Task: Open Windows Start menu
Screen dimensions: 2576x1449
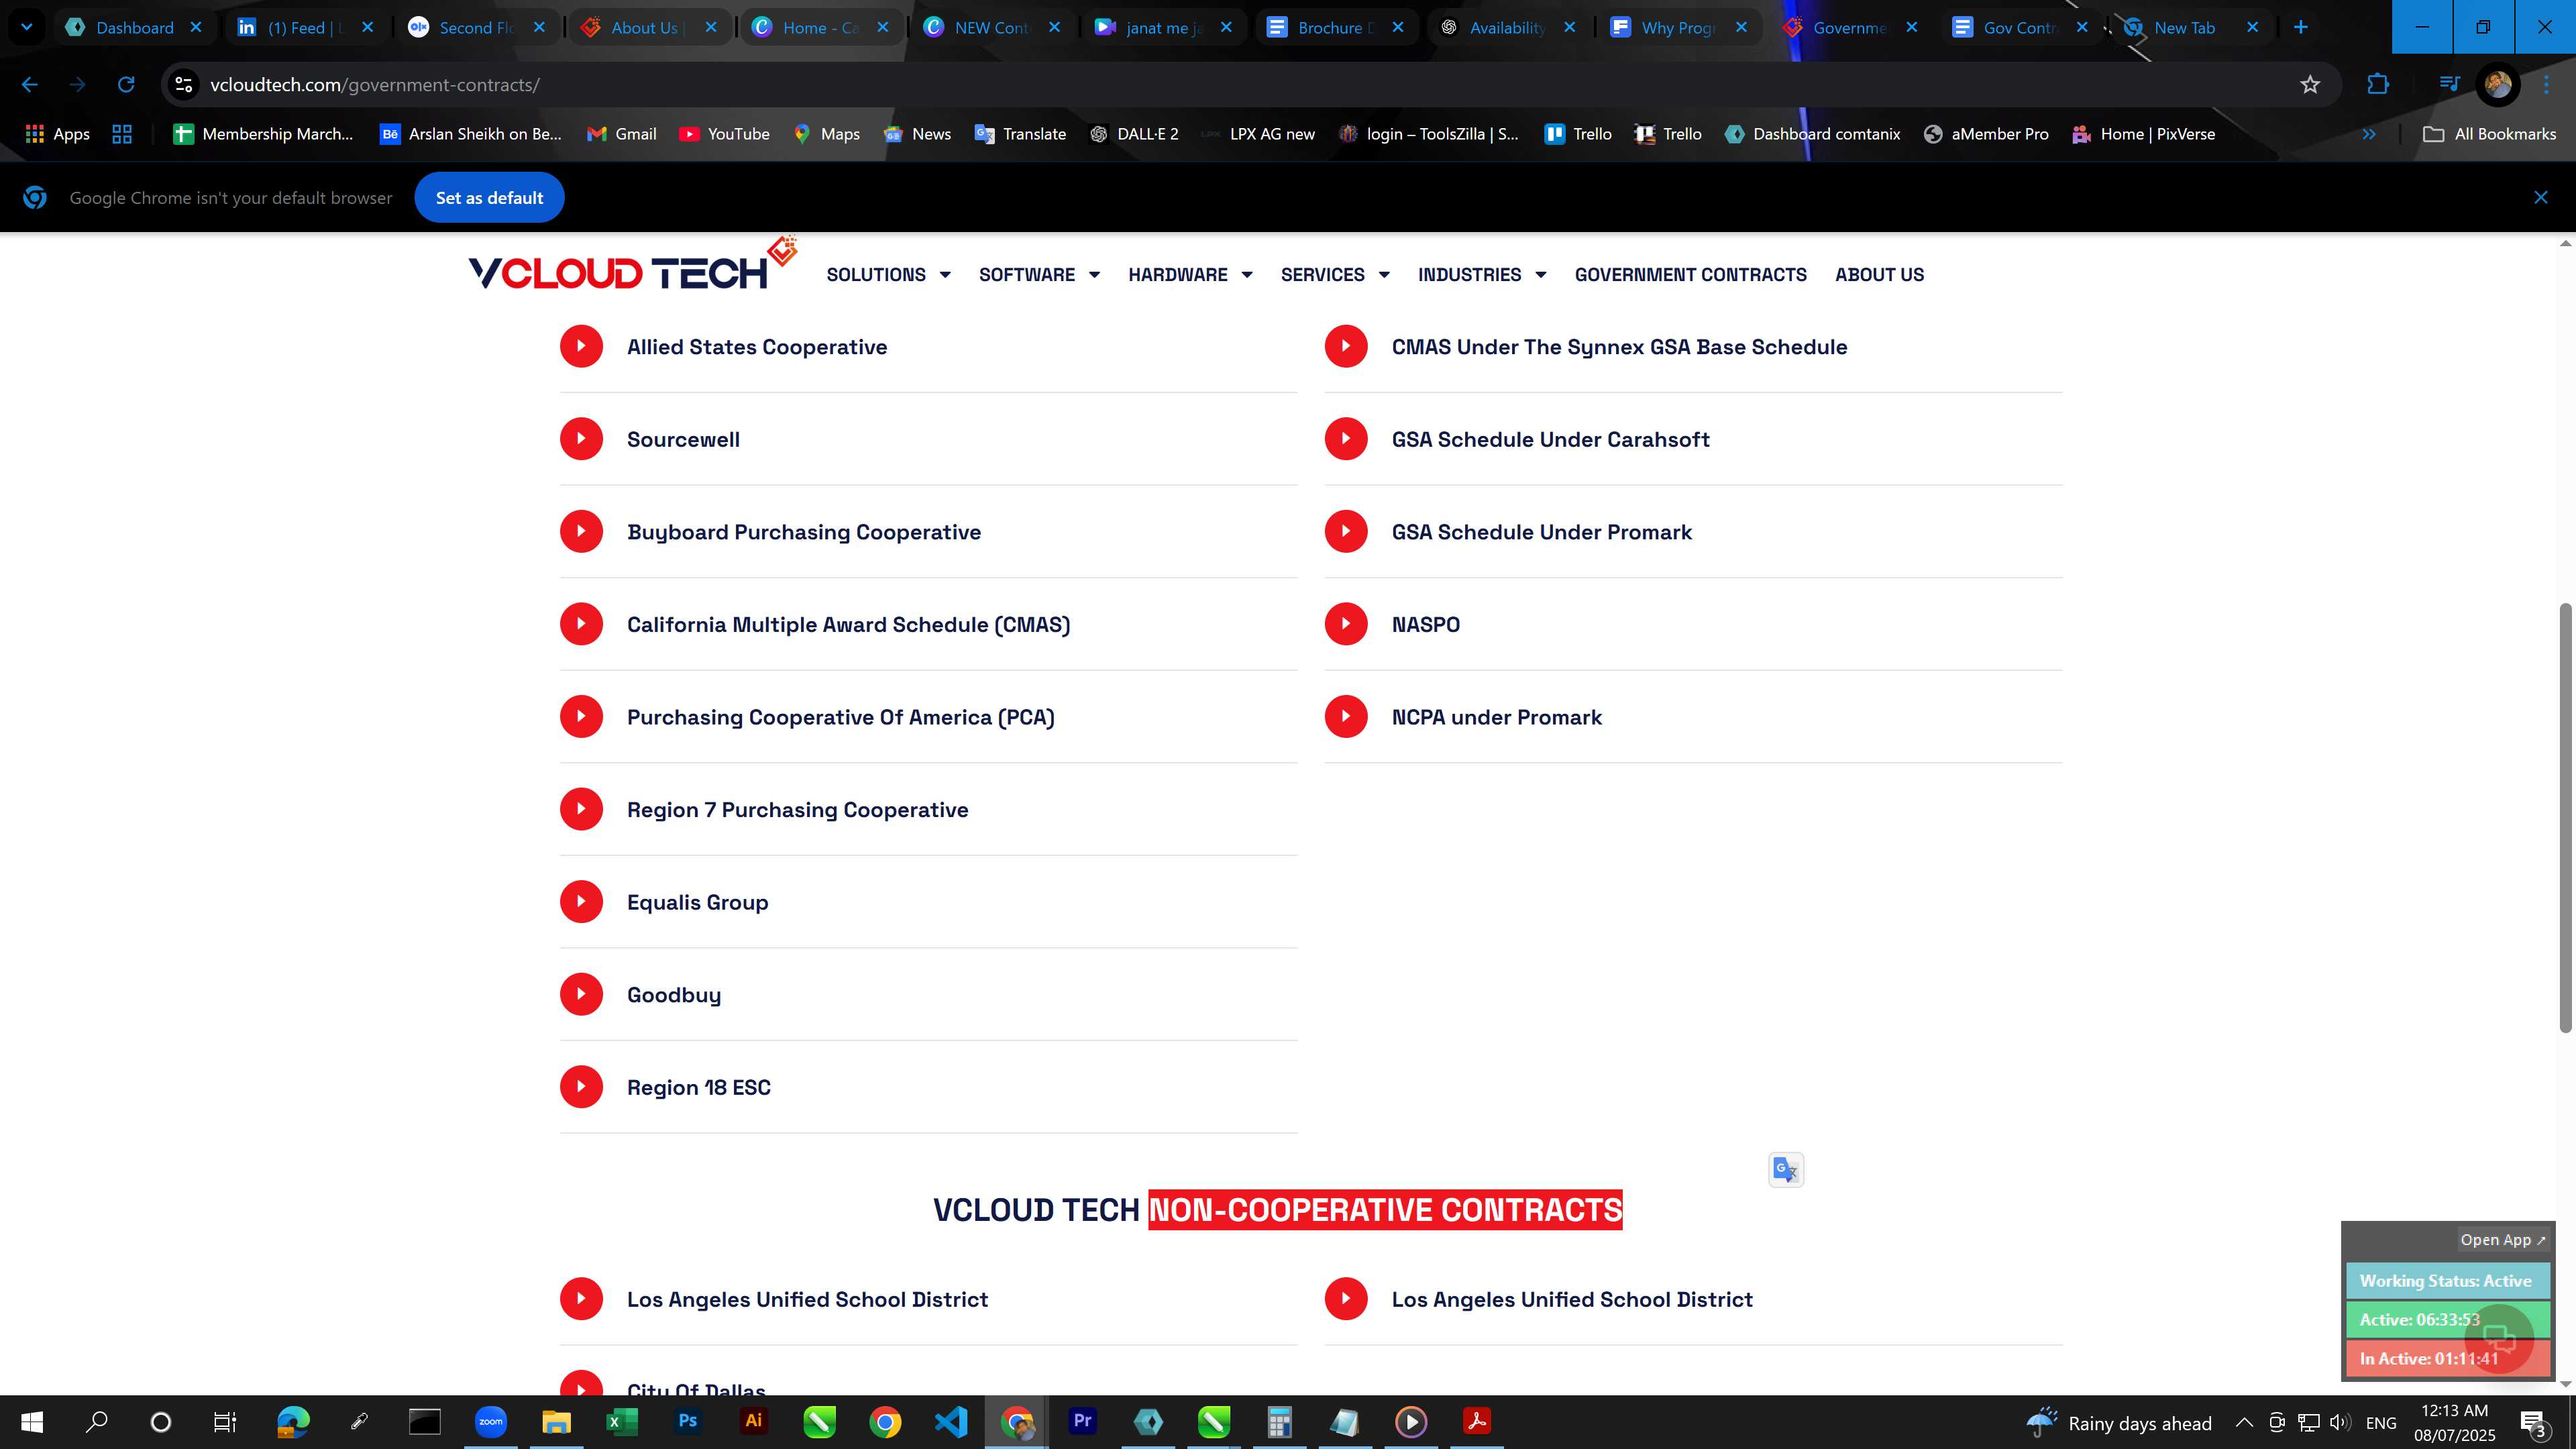Action: point(32,1421)
